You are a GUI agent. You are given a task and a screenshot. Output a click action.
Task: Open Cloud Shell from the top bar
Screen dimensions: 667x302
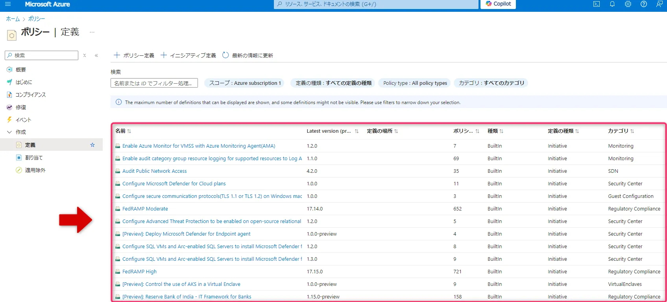coord(597,4)
